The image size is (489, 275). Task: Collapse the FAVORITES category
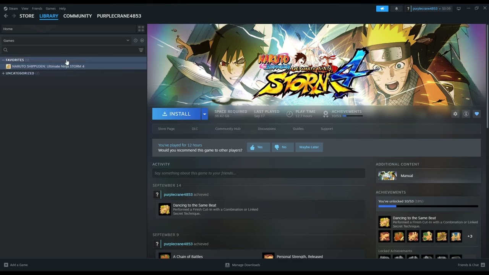click(x=3, y=60)
